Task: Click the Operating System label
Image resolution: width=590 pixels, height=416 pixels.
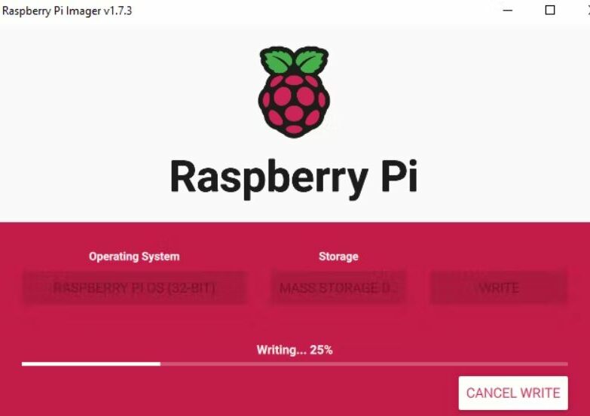Action: (134, 257)
